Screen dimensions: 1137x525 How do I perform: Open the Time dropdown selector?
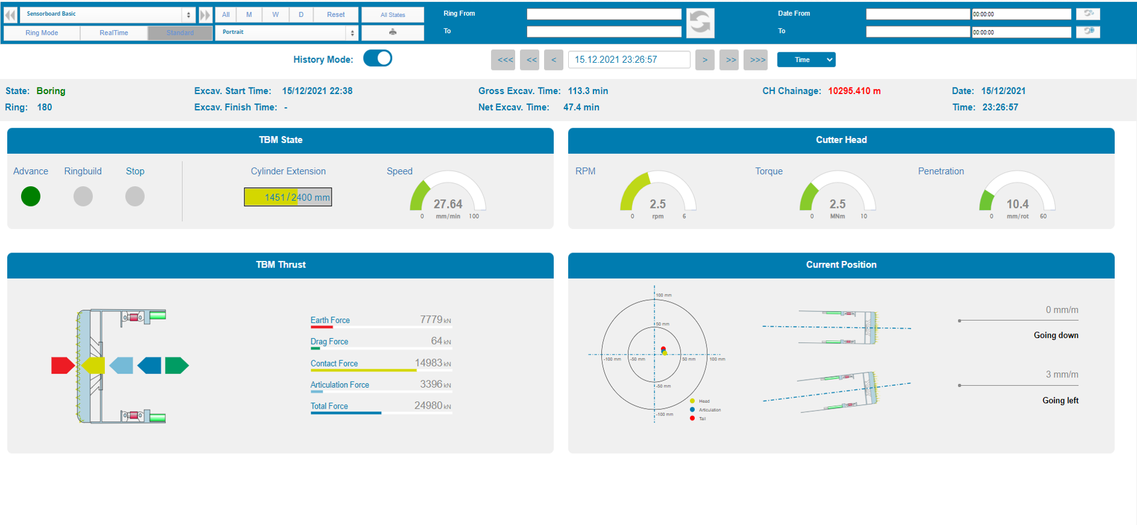pyautogui.click(x=806, y=60)
